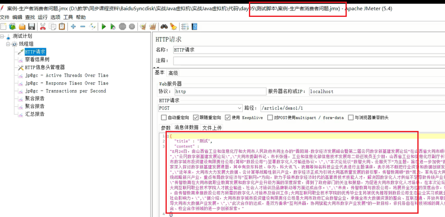Click the Clear All brooms icon
This screenshot has width=445, height=217.
153,27
